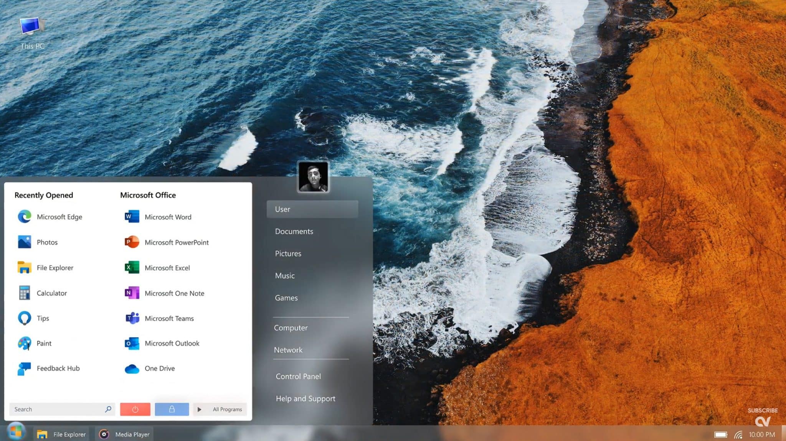Click the Wi-Fi icon in system tray
The height and width of the screenshot is (441, 786).
tap(739, 434)
